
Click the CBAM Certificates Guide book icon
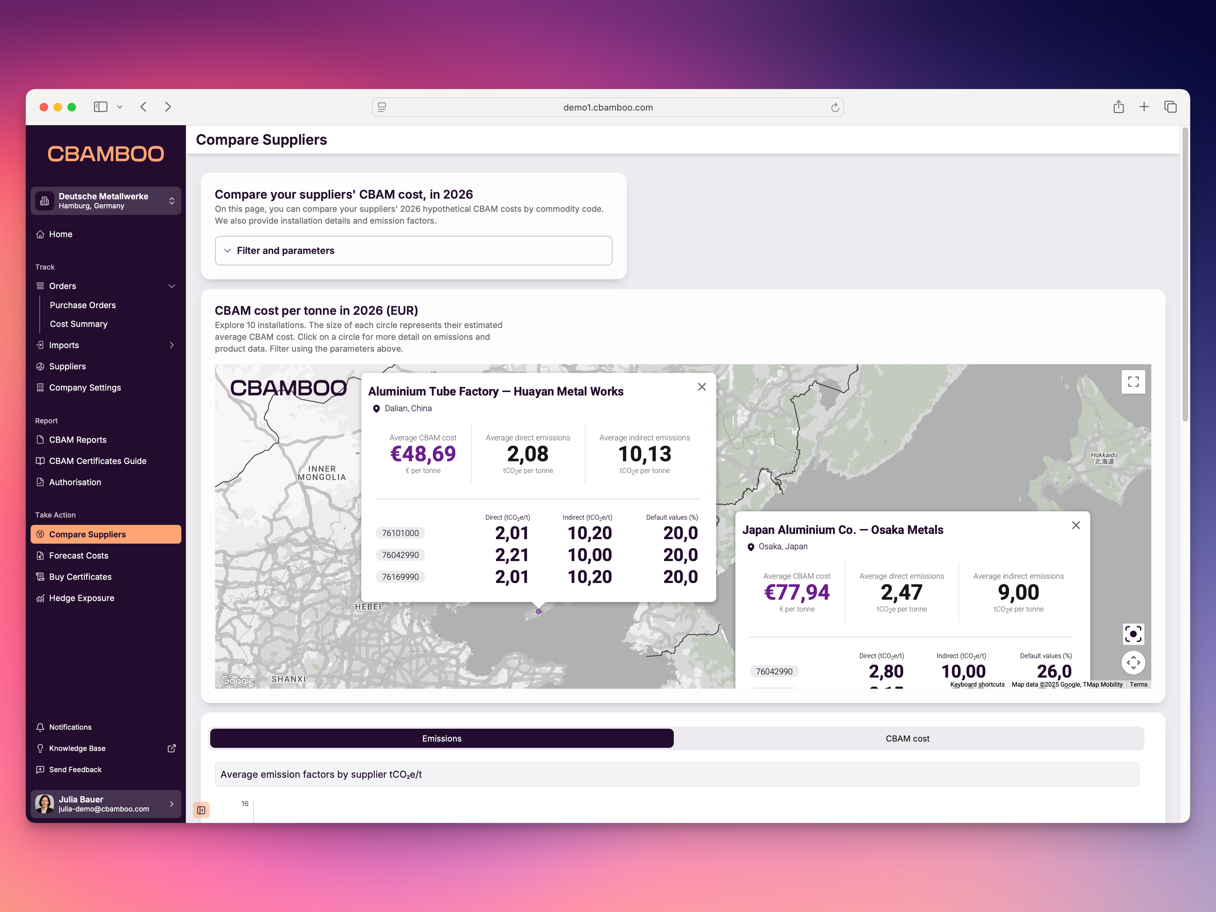tap(40, 461)
